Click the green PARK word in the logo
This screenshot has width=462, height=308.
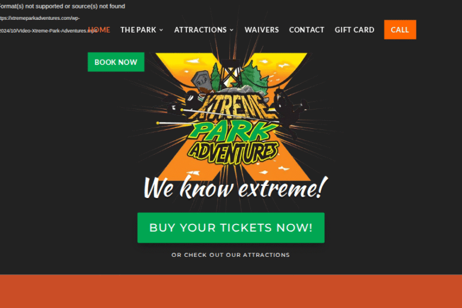pos(233,131)
